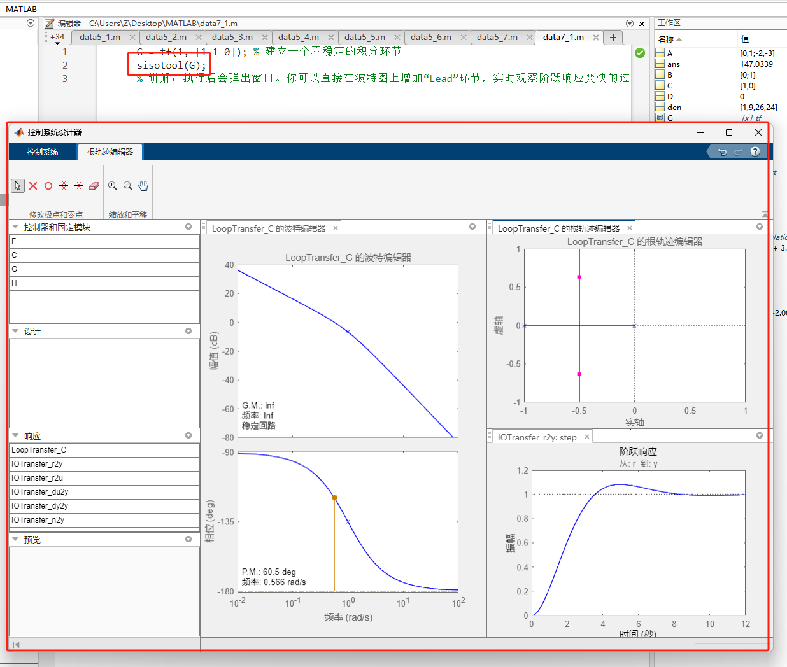
Task: Close the IOTransfer_r2y step tab
Action: click(586, 437)
